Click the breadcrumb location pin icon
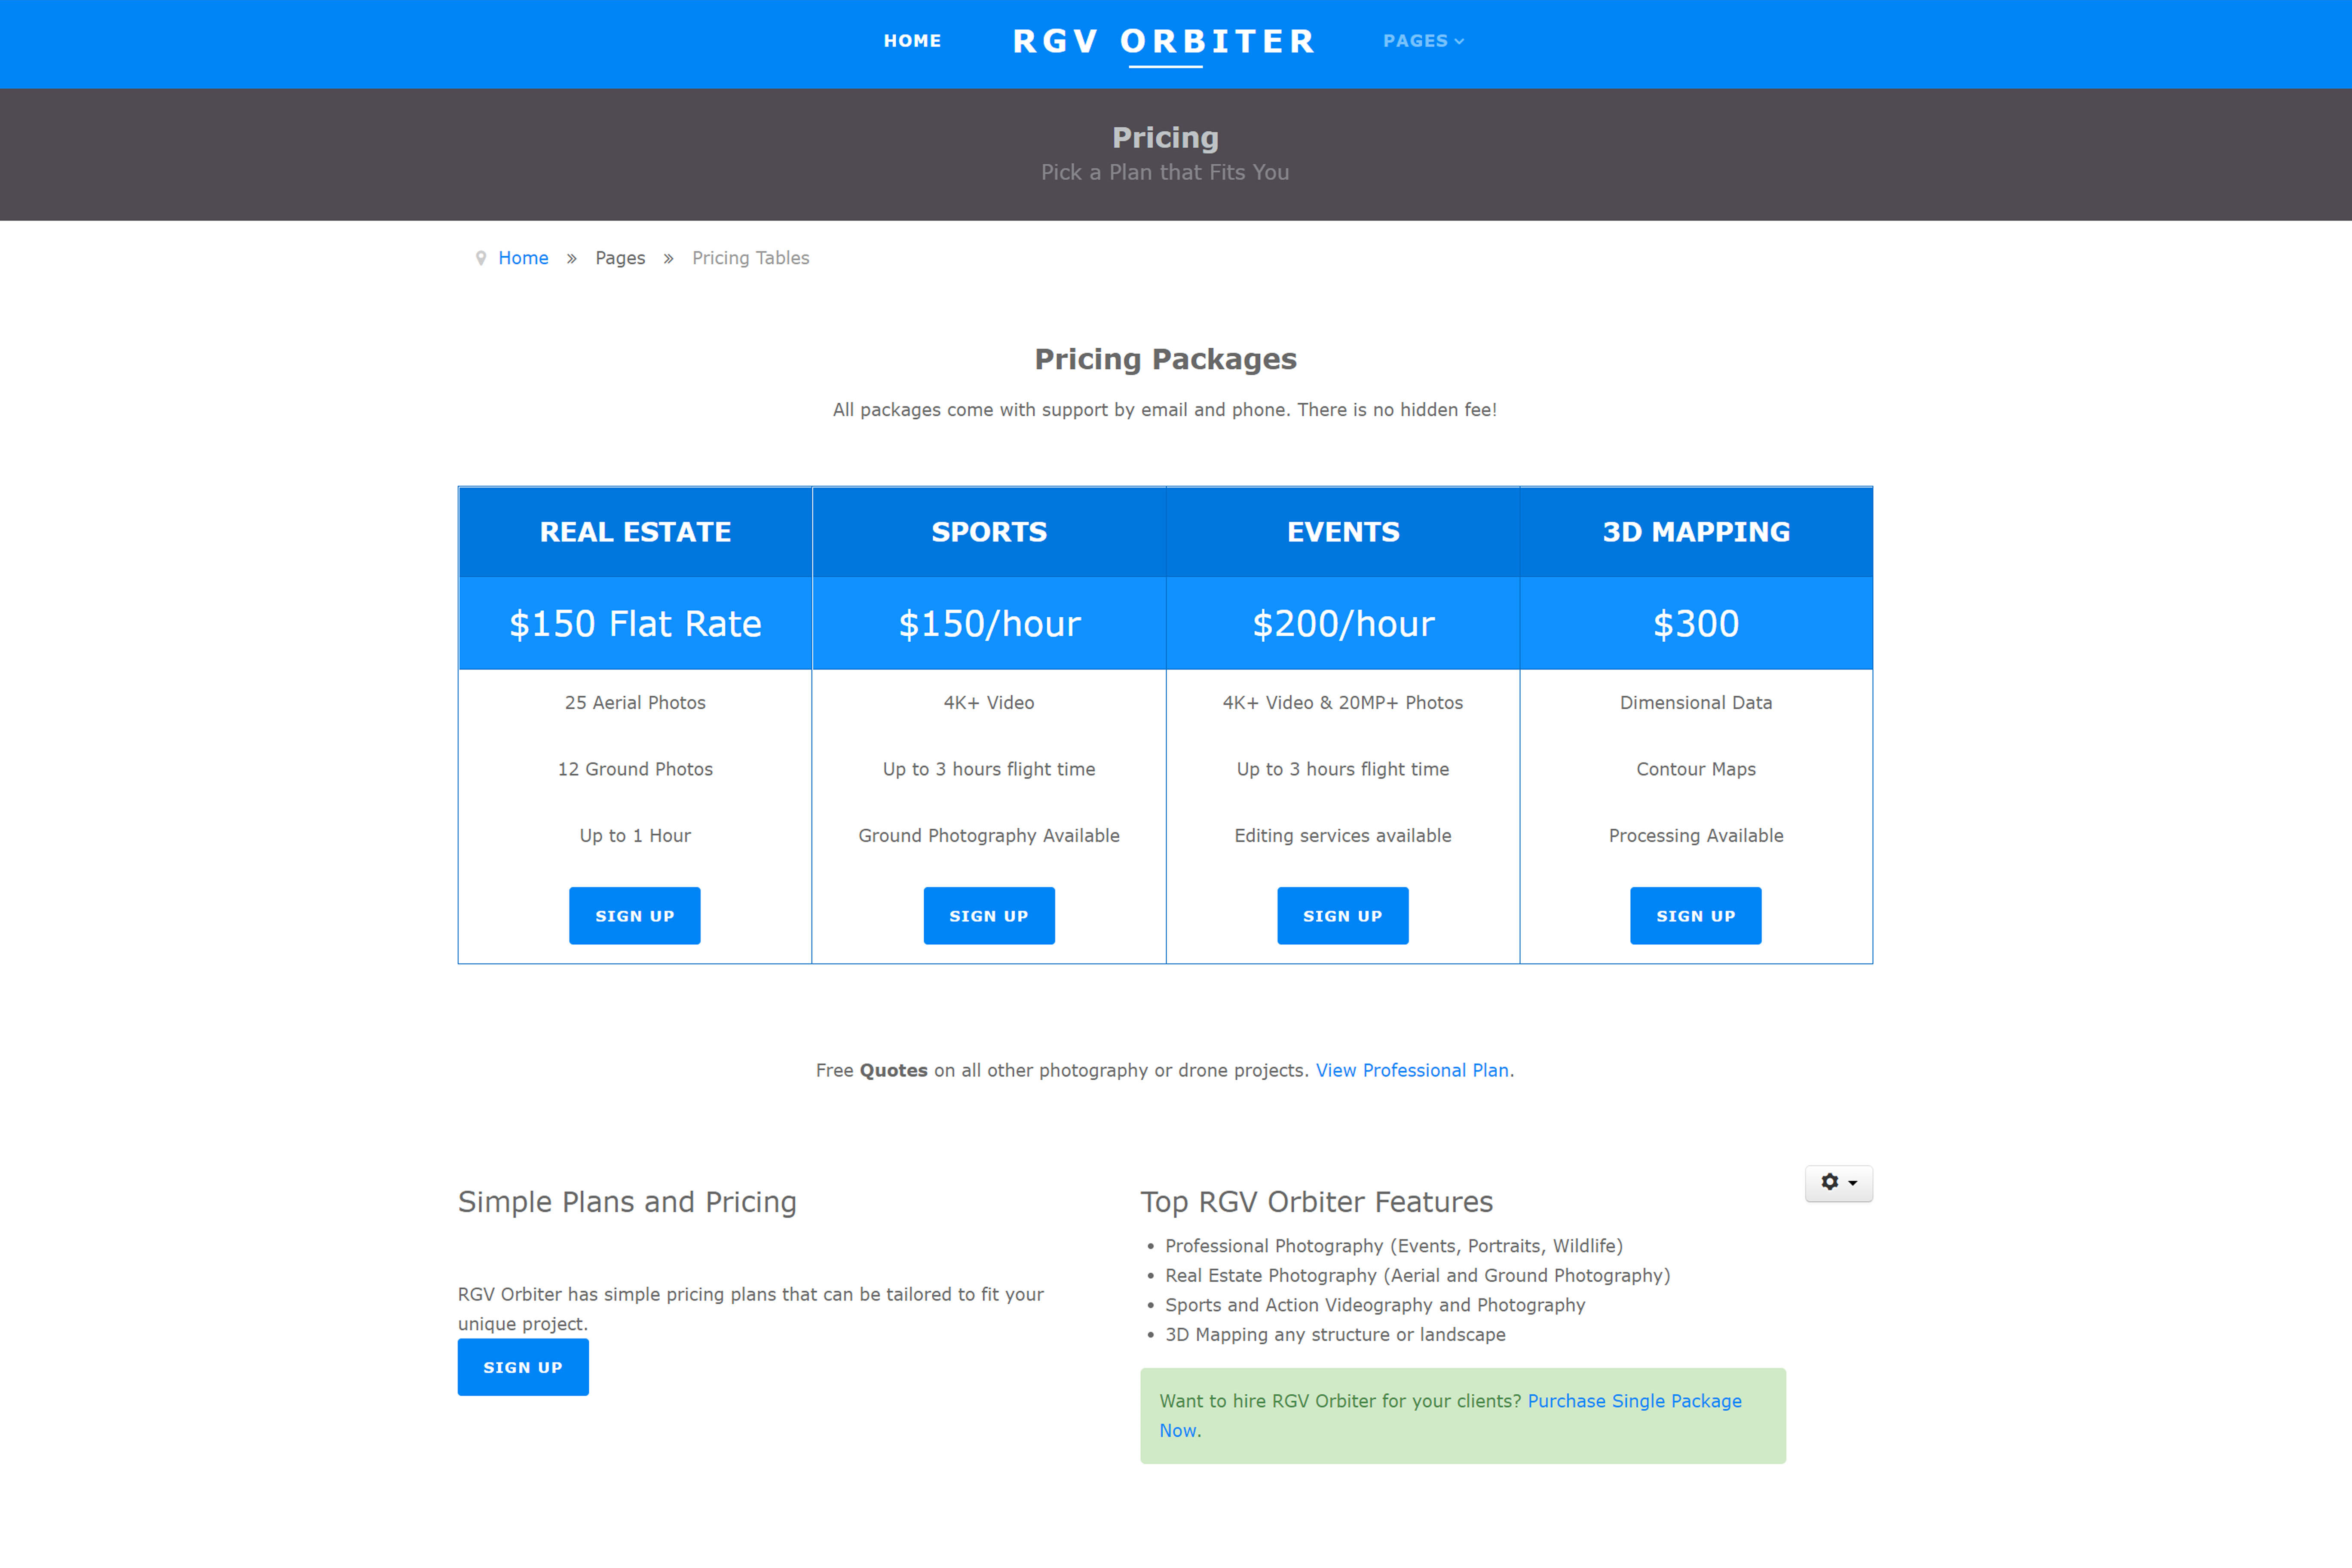This screenshot has width=2352, height=1568. pos(481,258)
